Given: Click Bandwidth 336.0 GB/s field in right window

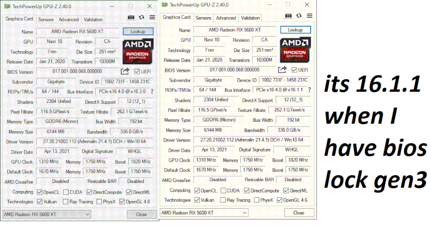Looking at the screenshot, I should pyautogui.click(x=289, y=130).
